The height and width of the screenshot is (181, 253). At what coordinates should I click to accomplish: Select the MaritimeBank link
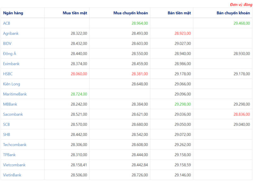pyautogui.click(x=15, y=94)
